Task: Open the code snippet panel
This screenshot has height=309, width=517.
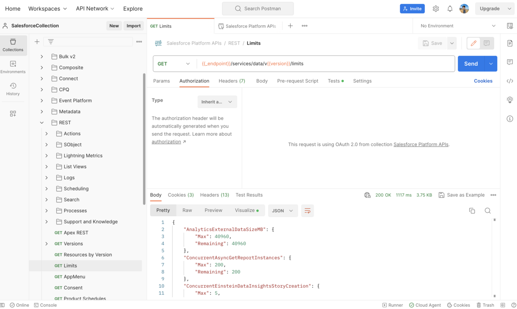Action: coord(510,81)
